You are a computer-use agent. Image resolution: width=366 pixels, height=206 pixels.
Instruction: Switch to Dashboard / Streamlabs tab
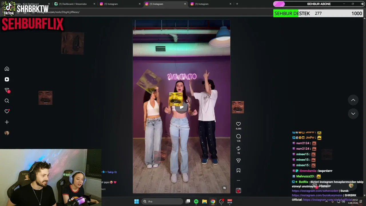pos(74,4)
